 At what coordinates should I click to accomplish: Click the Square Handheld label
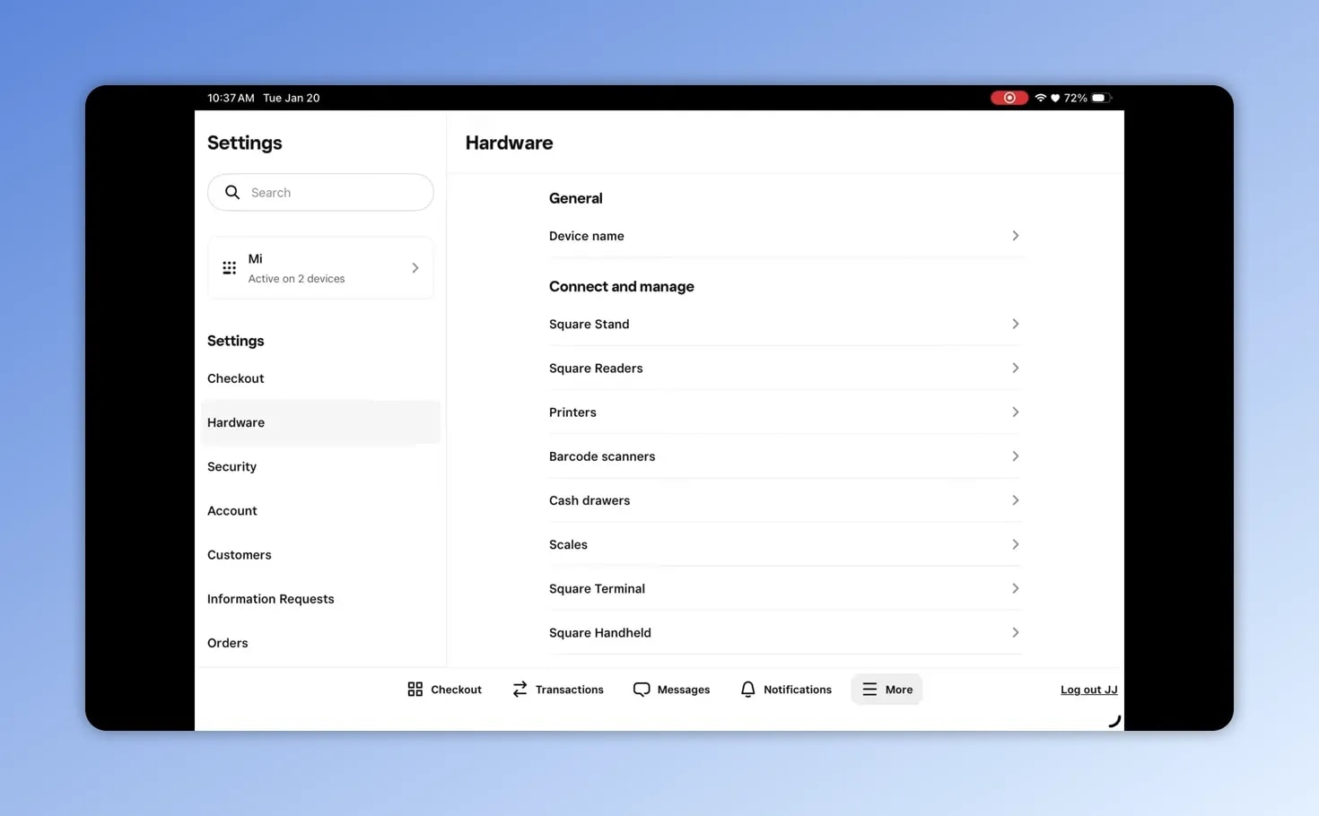(x=600, y=632)
